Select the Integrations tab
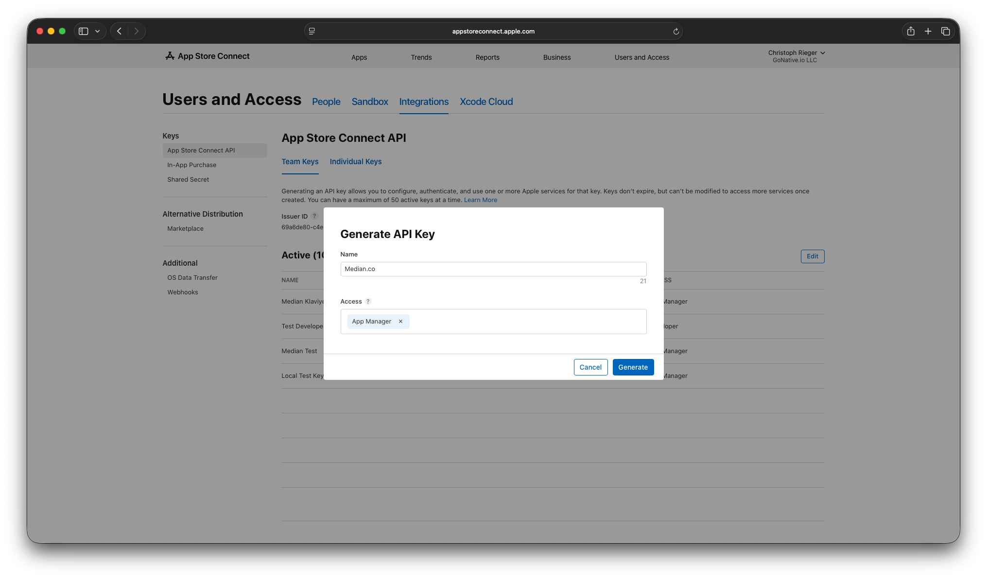The width and height of the screenshot is (987, 579). (424, 102)
